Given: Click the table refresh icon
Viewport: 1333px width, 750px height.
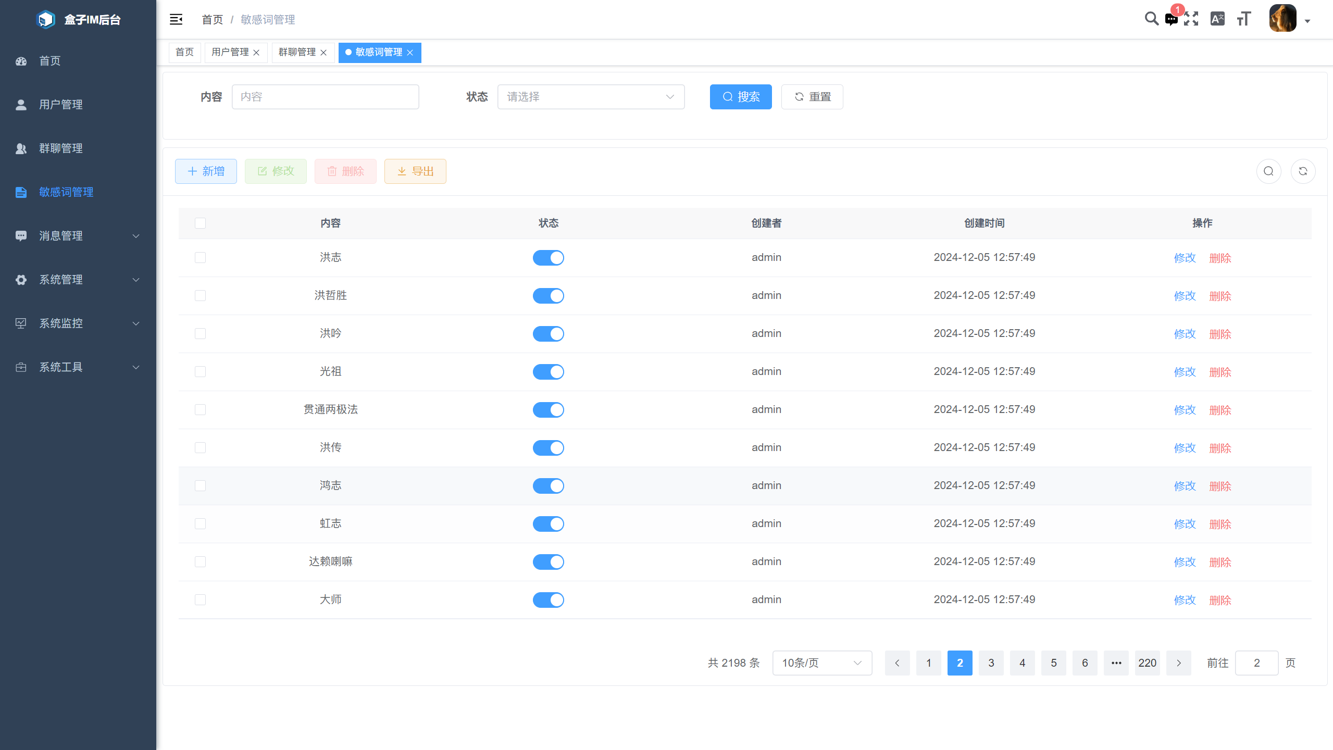Looking at the screenshot, I should pos(1303,171).
